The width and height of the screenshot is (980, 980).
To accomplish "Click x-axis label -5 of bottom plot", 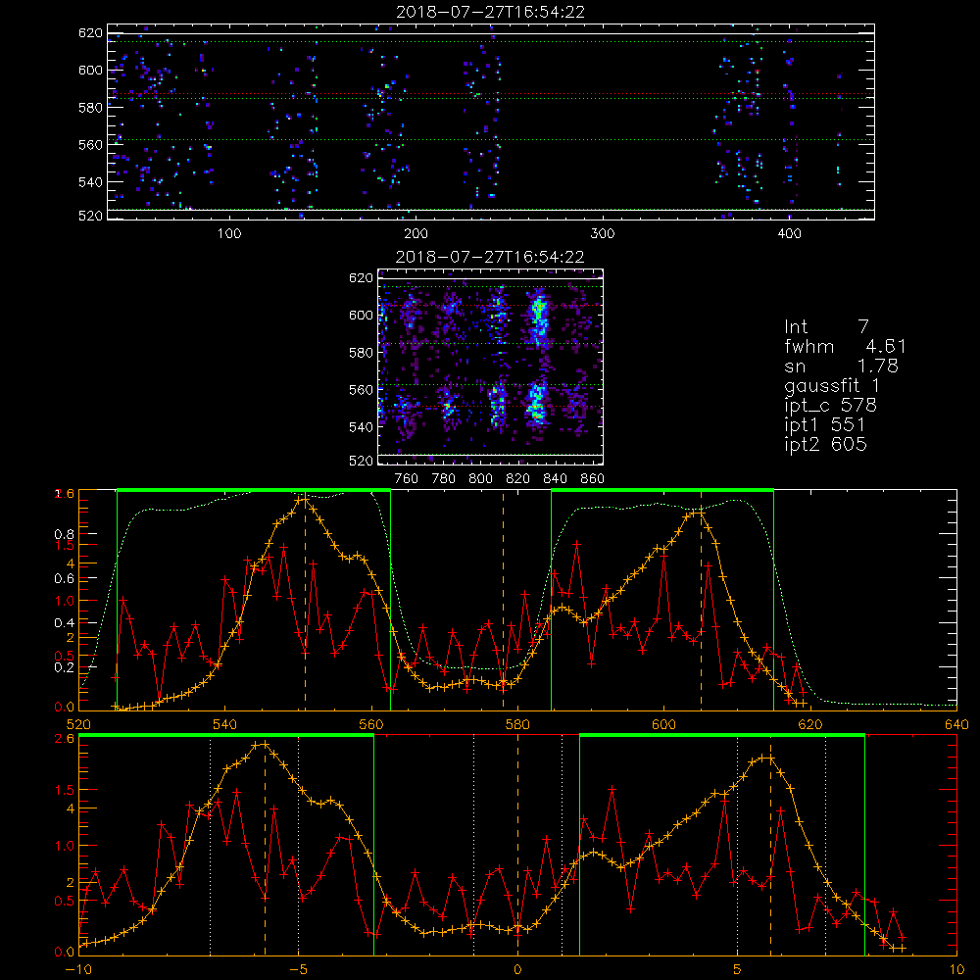I will 298,969.
